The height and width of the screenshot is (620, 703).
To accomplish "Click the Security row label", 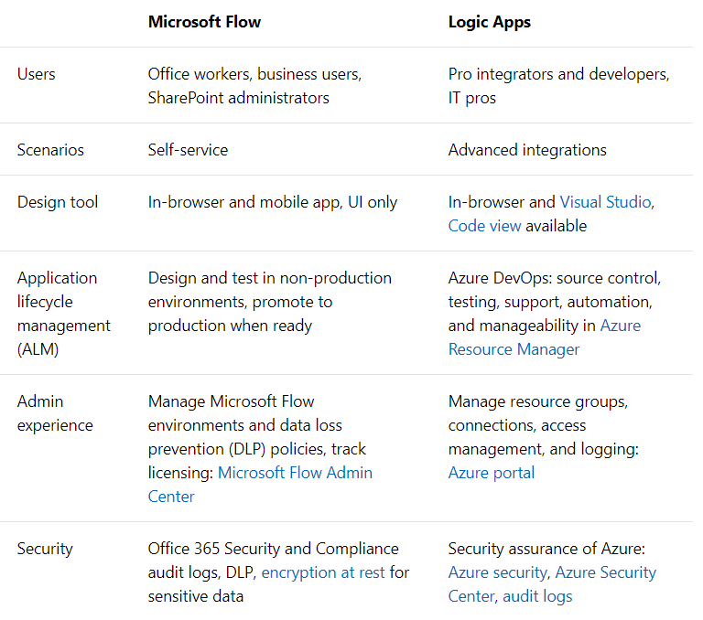I will tap(45, 550).
